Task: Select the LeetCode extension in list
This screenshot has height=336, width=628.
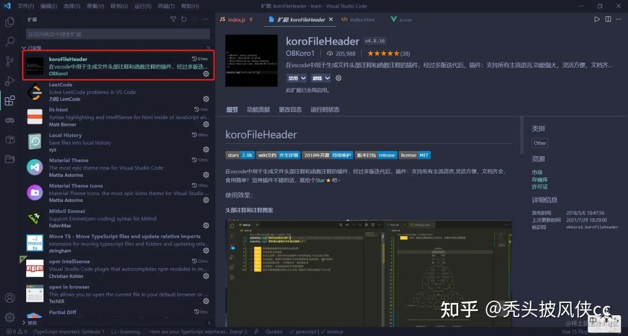Action: tap(118, 92)
